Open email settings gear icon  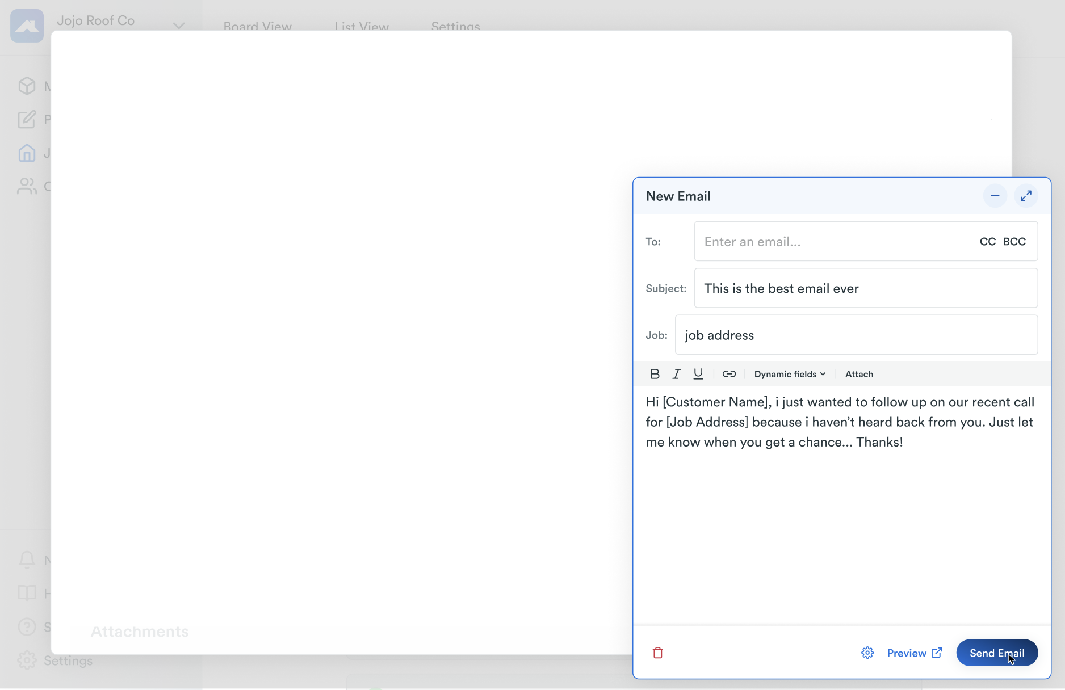click(867, 653)
